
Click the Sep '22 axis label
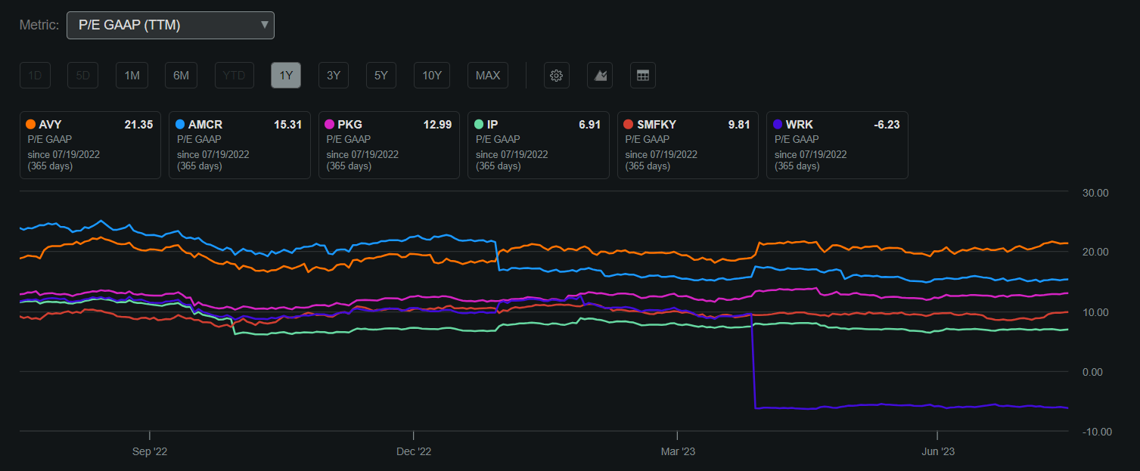coord(150,452)
